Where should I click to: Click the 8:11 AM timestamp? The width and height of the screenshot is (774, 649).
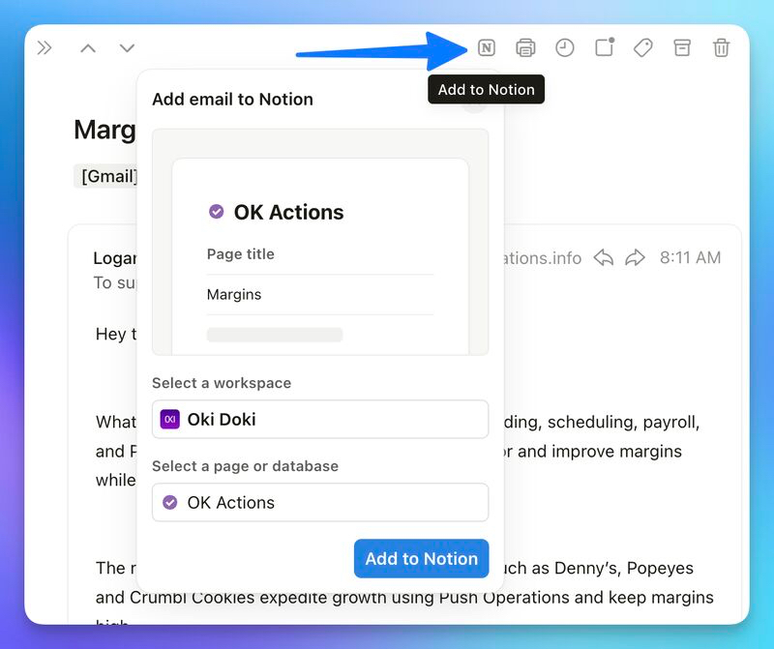click(690, 257)
